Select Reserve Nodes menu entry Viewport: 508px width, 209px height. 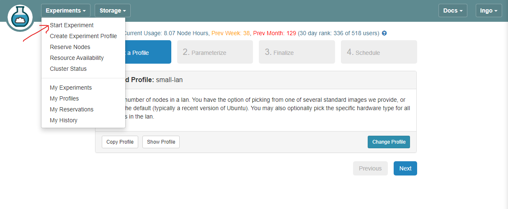click(70, 47)
